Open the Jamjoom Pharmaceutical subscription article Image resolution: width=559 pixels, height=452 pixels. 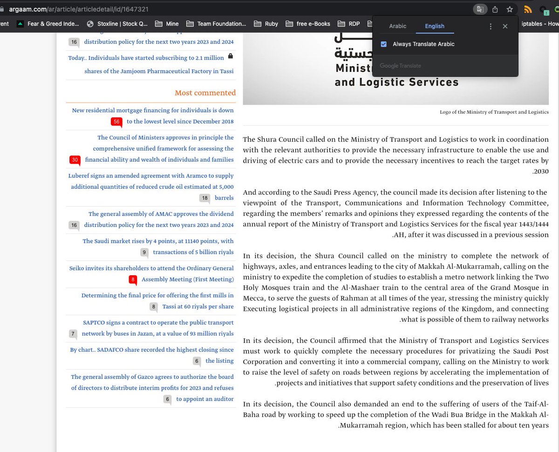(151, 65)
